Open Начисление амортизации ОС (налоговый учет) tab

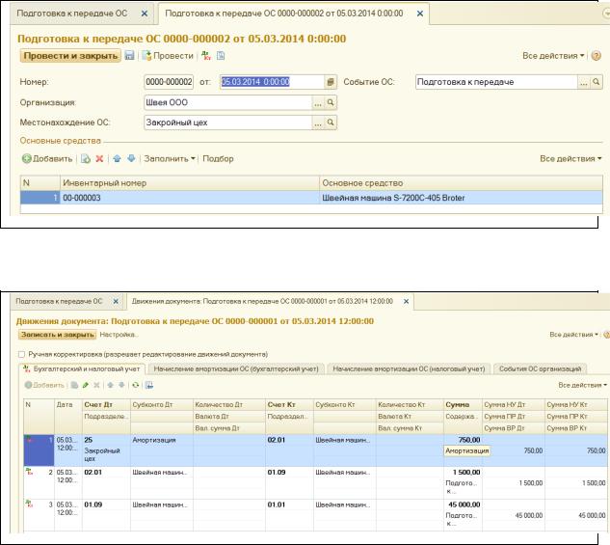pyautogui.click(x=409, y=368)
